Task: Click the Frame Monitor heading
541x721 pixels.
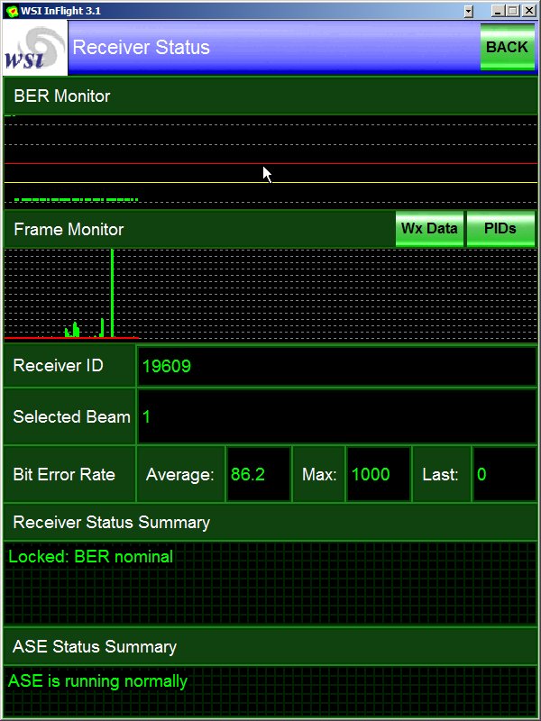Action: 69,230
